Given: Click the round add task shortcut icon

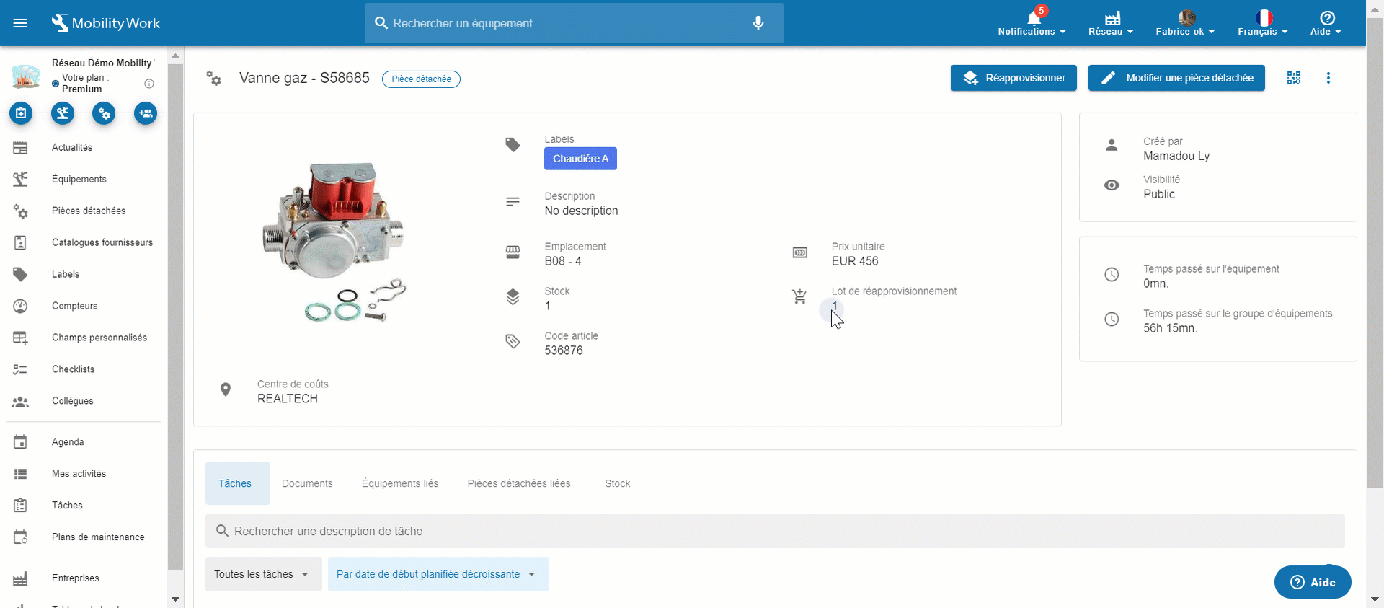Looking at the screenshot, I should pos(21,113).
